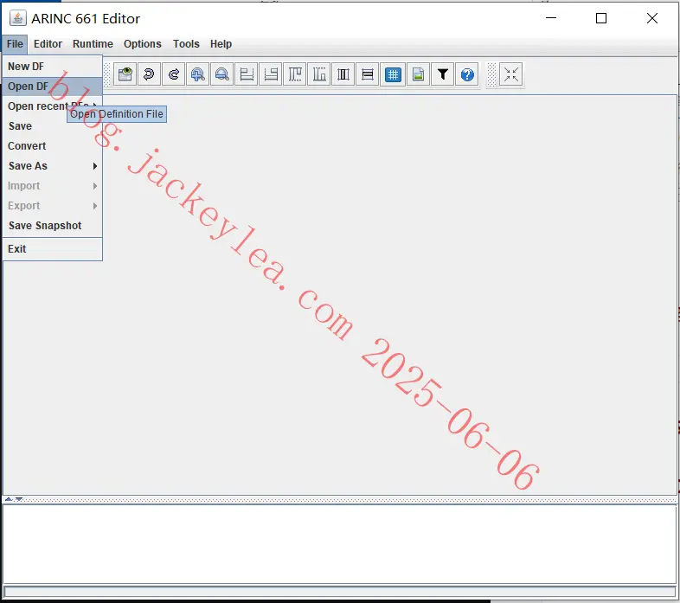Viewport: 680px width, 603px height.
Task: Click inside the bottom white message pane
Action: [339, 544]
